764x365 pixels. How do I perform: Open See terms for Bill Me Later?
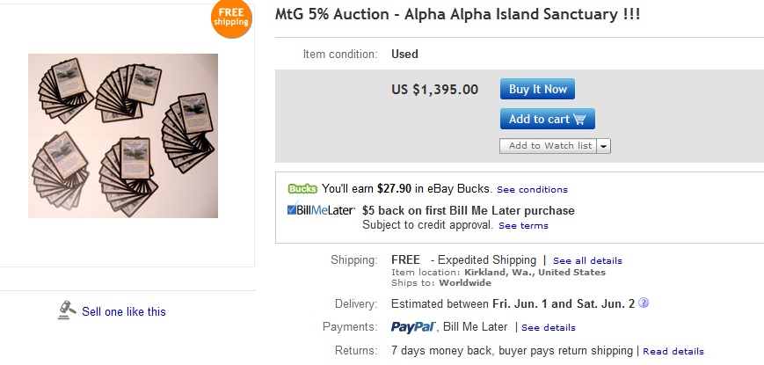[523, 226]
